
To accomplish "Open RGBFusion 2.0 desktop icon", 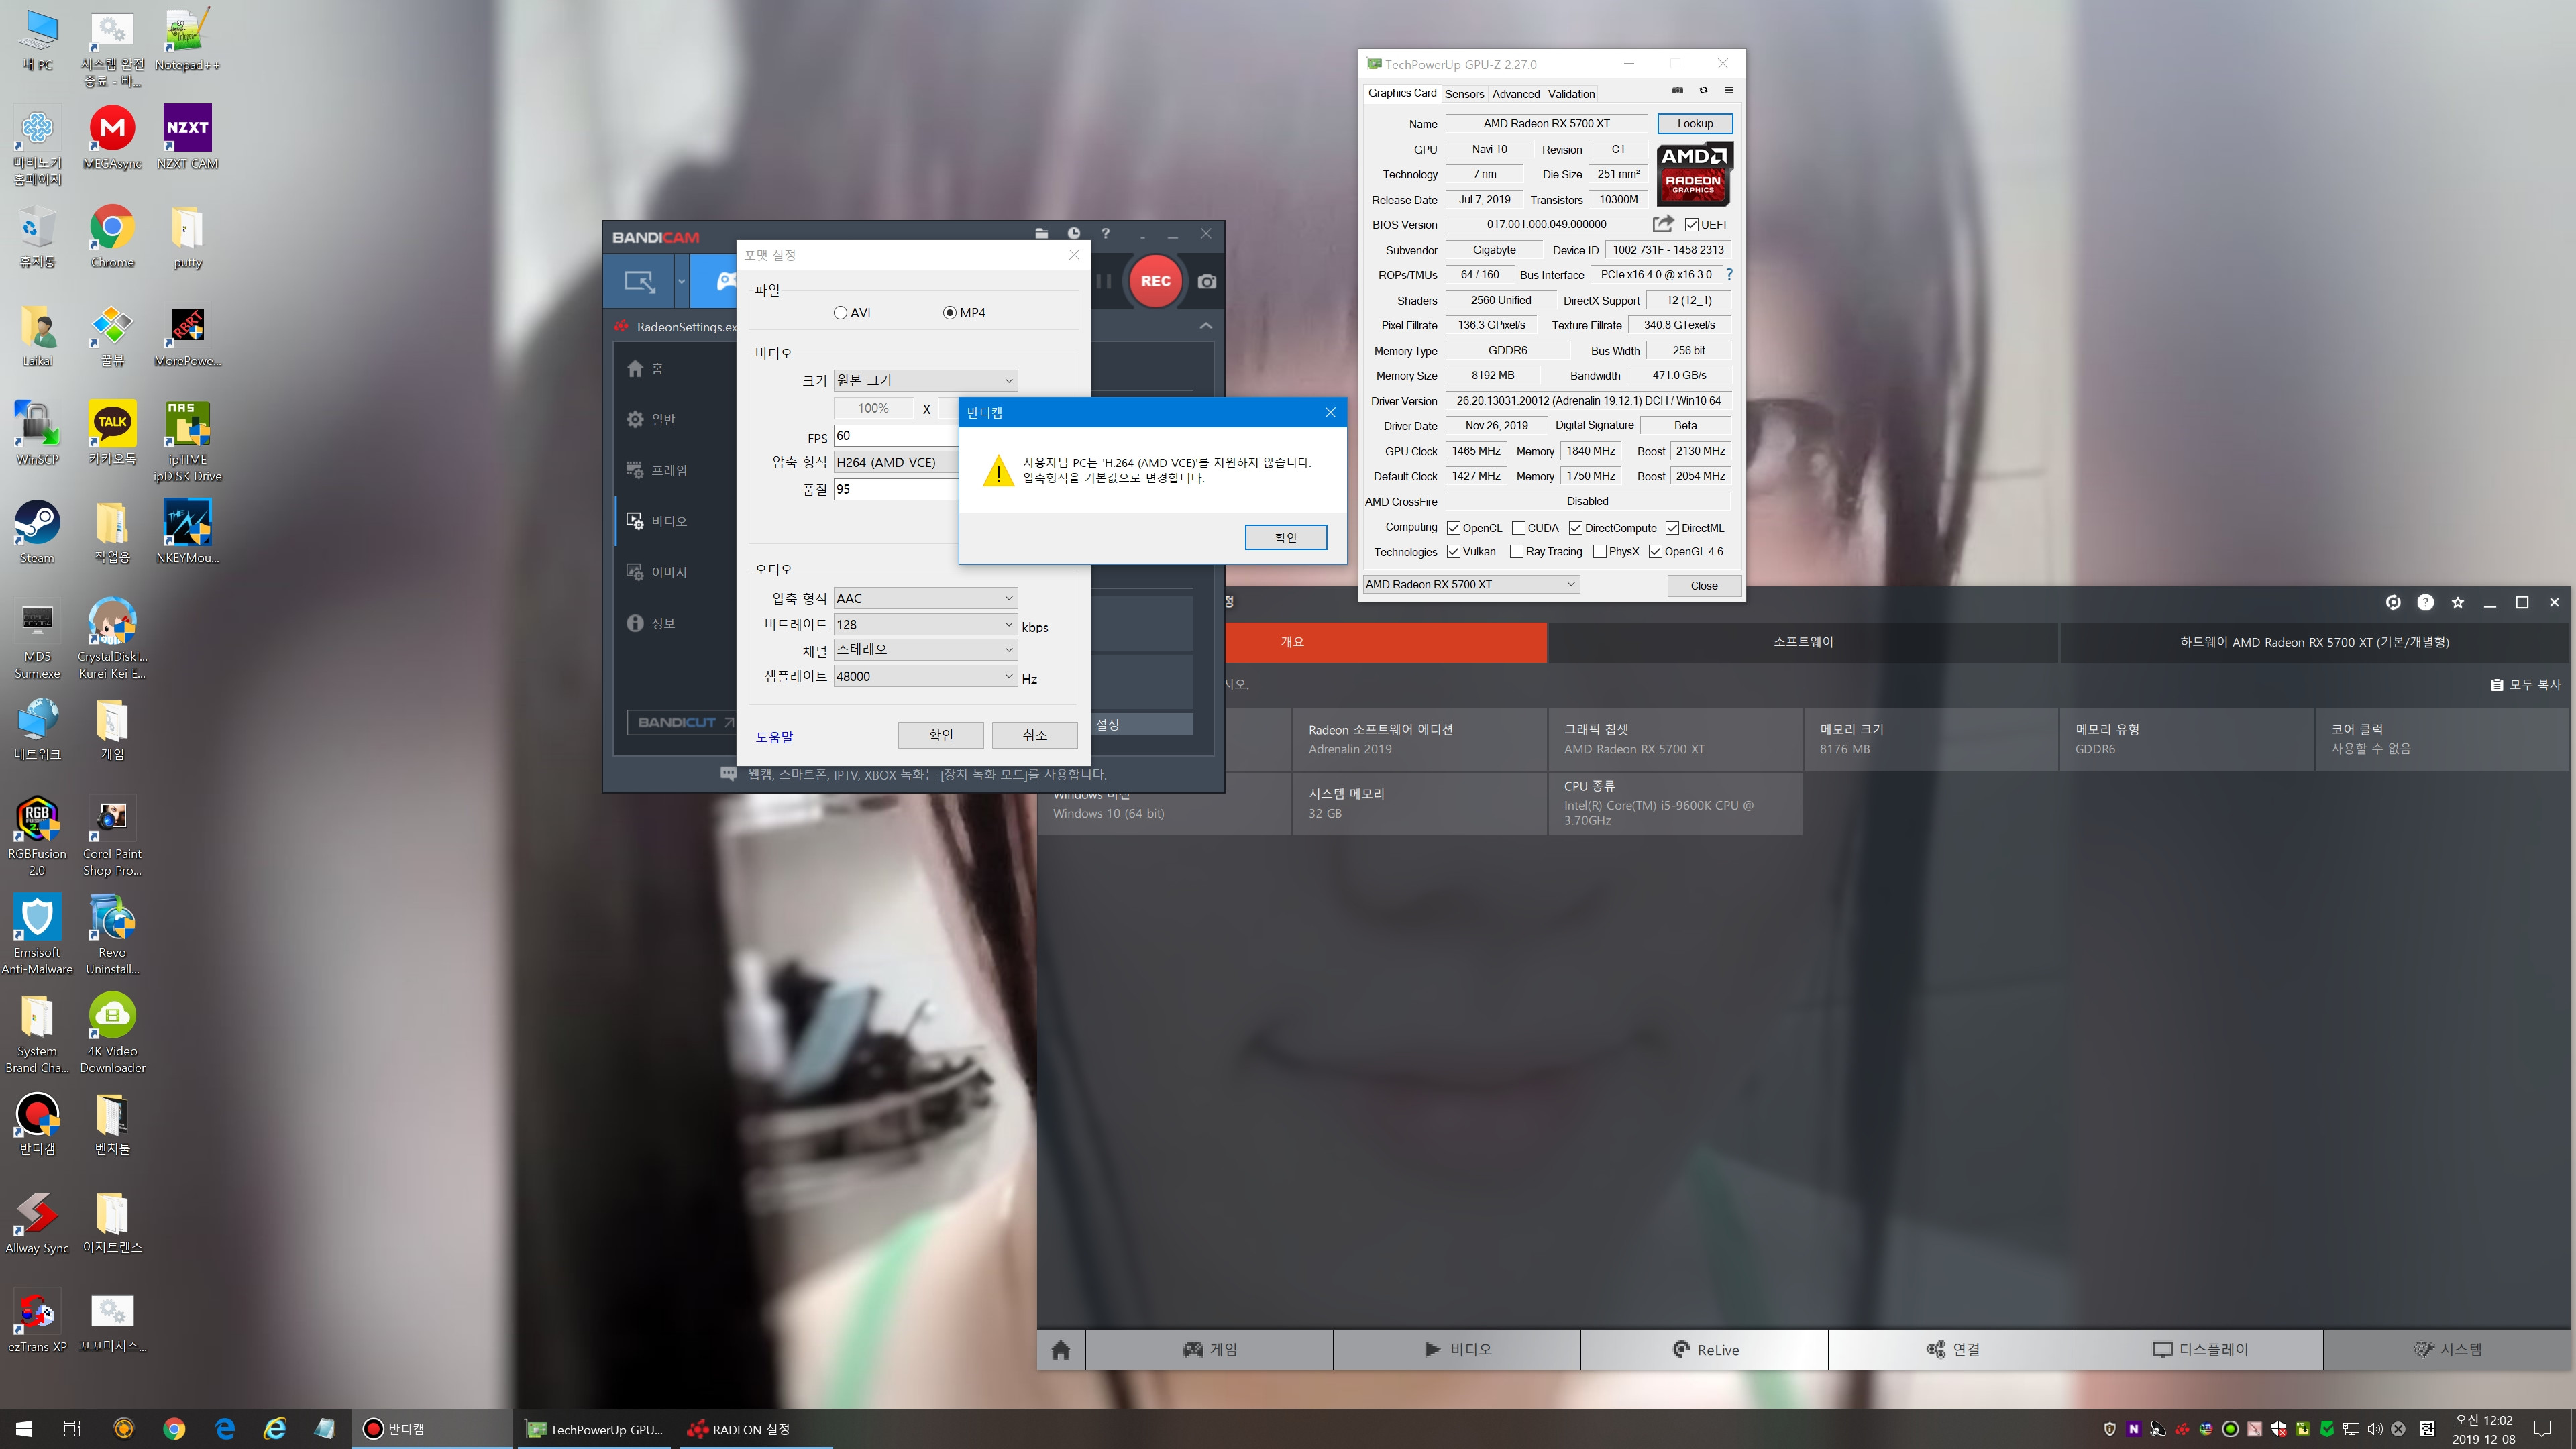I will (37, 836).
